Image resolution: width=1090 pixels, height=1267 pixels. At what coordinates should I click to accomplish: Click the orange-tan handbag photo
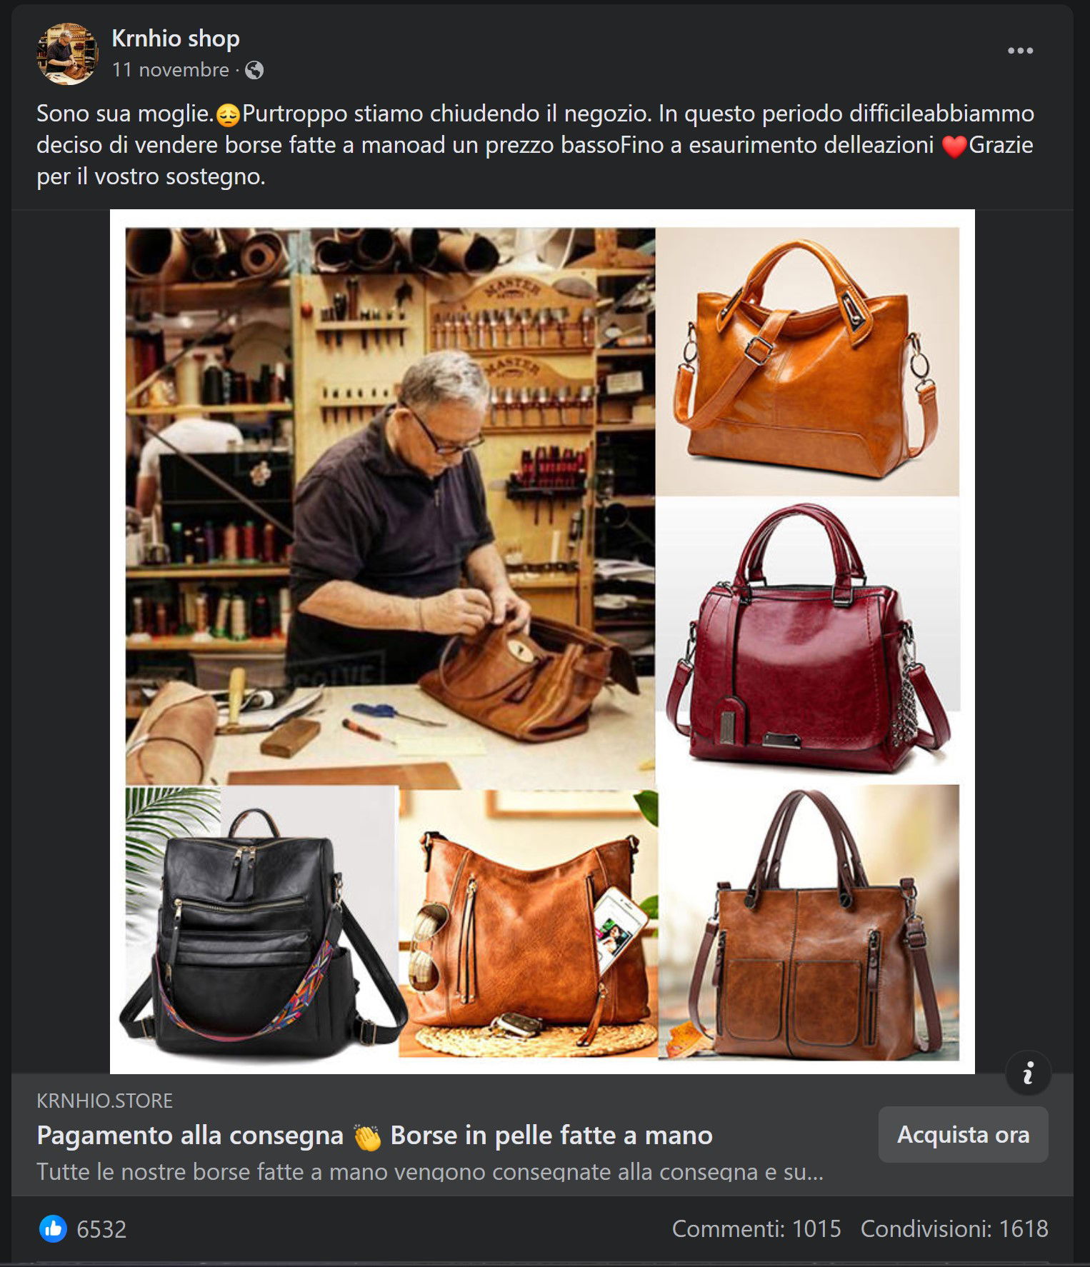808,361
